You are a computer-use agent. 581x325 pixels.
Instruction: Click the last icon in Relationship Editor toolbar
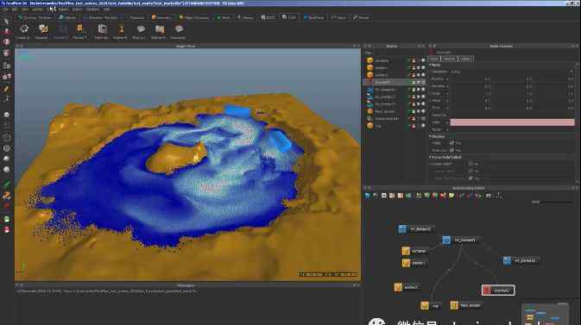499,196
